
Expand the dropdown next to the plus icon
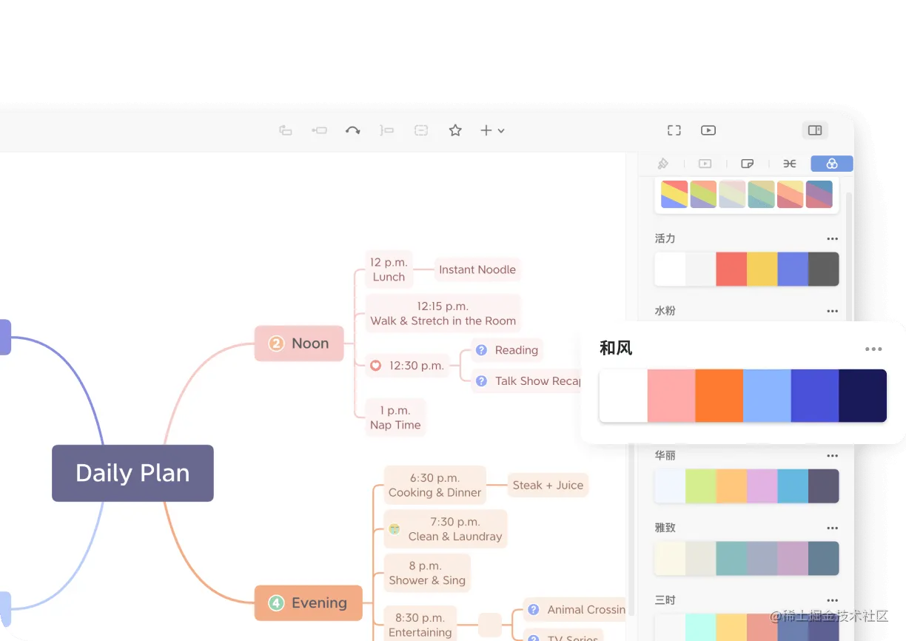click(x=503, y=130)
